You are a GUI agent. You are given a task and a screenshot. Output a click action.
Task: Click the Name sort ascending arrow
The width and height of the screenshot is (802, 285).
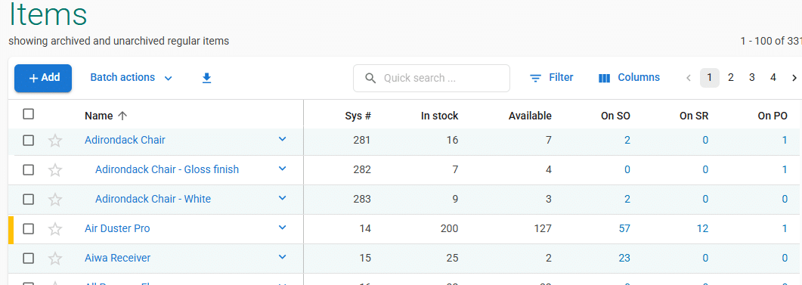point(122,116)
